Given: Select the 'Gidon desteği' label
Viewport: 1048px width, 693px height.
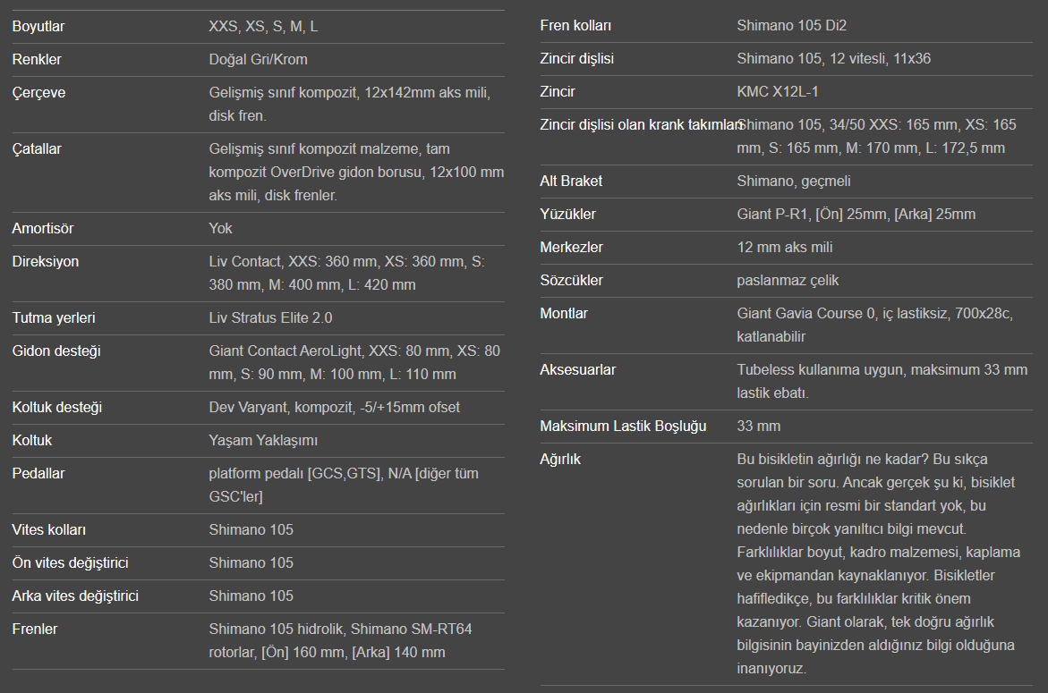Looking at the screenshot, I should (x=56, y=351).
